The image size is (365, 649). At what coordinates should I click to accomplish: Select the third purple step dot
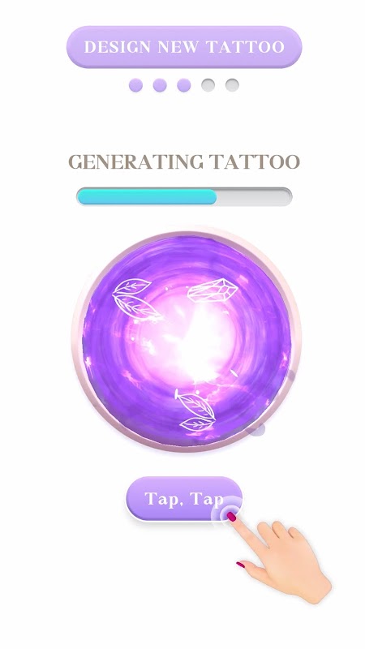pyautogui.click(x=184, y=85)
